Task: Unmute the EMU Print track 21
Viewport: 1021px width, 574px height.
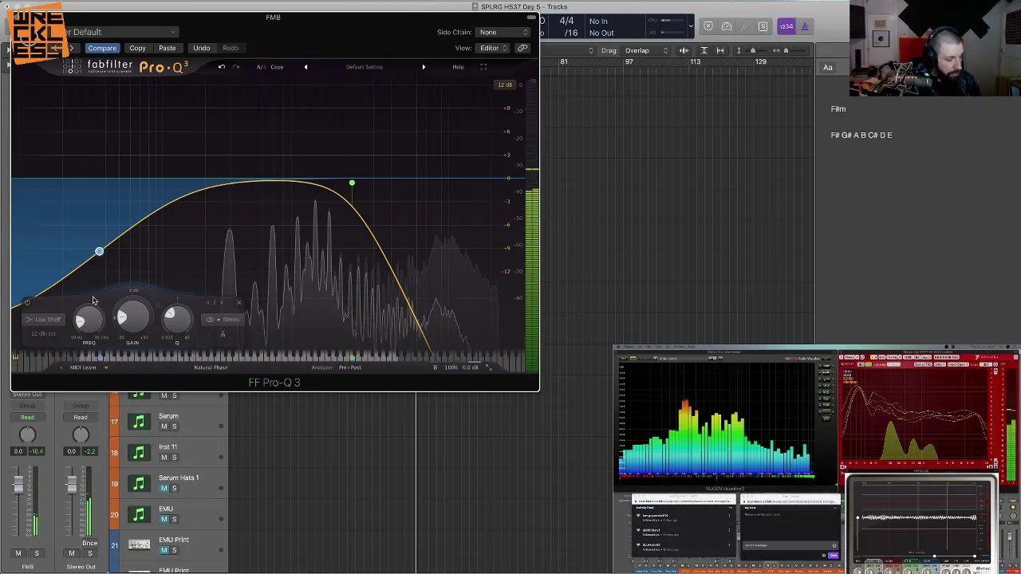Action: tap(164, 551)
